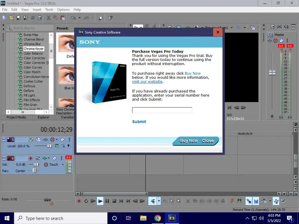Image resolution: width=299 pixels, height=224 pixels.
Task: Follow the visit our website link
Action: click(147, 82)
